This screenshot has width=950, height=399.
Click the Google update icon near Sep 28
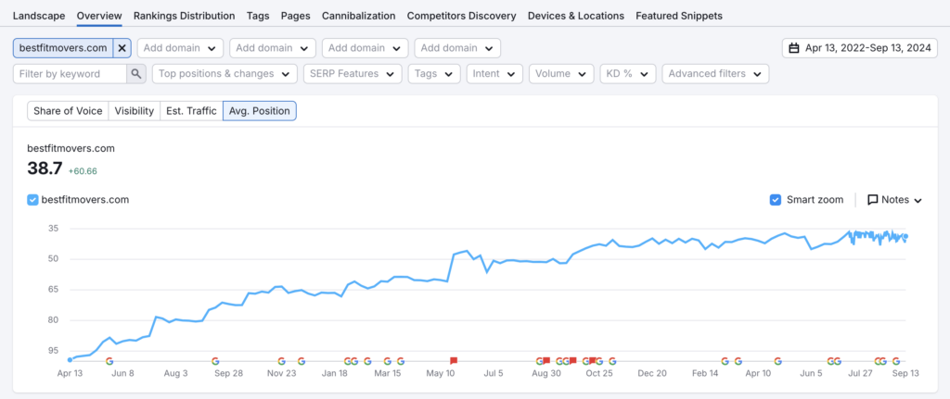tap(215, 361)
